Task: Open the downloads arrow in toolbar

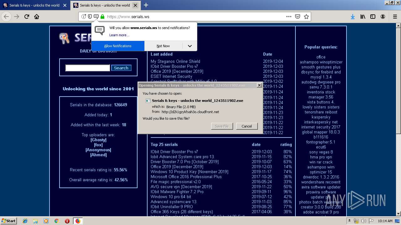Action: click(x=353, y=17)
